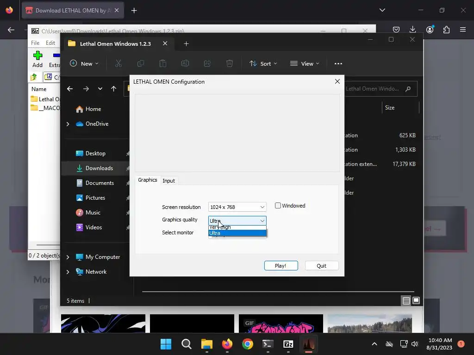The height and width of the screenshot is (355, 474).
Task: Close the Lethal Omen Windows 1.2.3 tab
Action: point(165,43)
